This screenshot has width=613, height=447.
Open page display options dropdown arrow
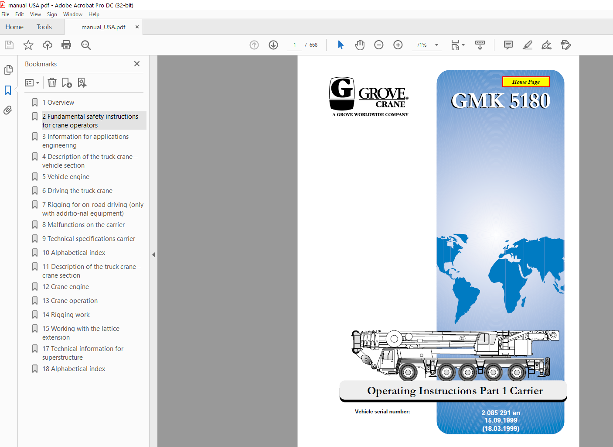[463, 45]
